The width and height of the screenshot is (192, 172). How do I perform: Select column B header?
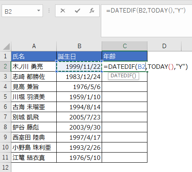pos(79,46)
